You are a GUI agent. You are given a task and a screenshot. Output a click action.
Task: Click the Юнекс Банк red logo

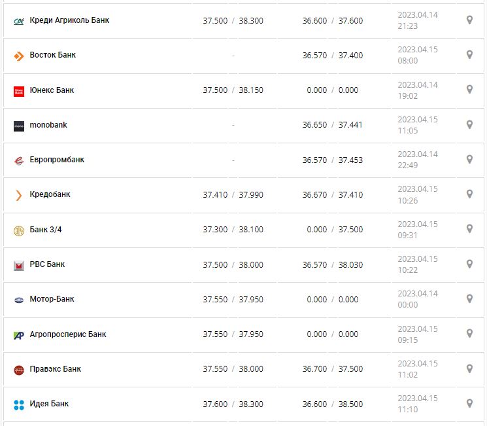pos(18,91)
